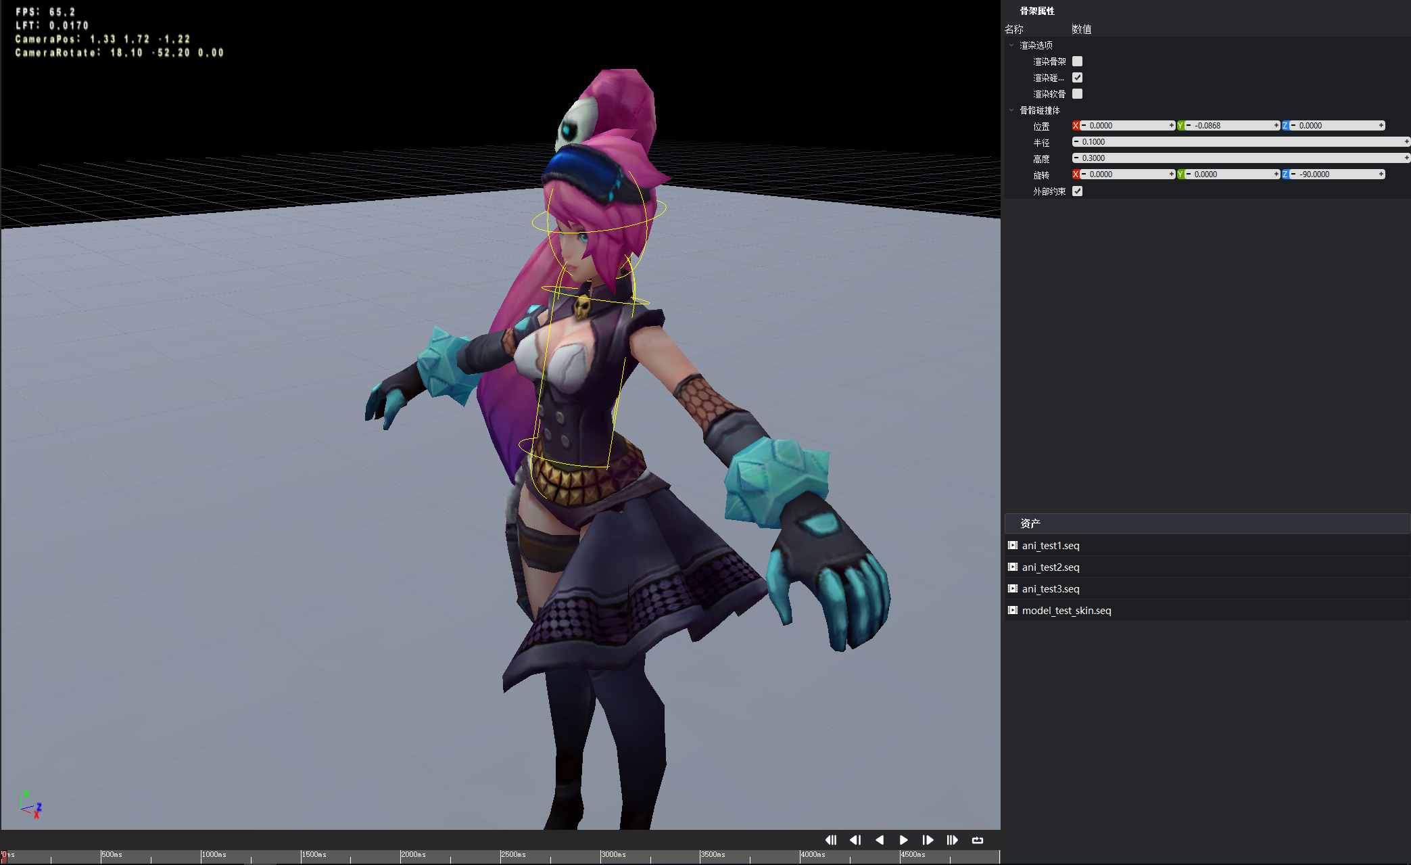Click rotation Z value -90.0000 field
The image size is (1411, 865).
(x=1337, y=174)
